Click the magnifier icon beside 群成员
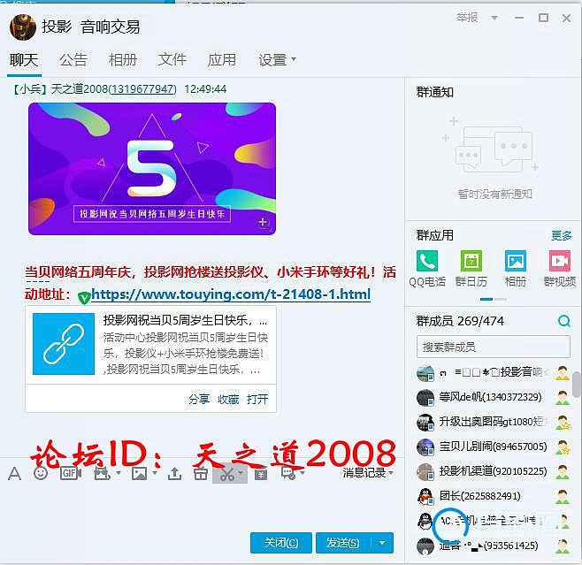The width and height of the screenshot is (582, 565). 564,321
